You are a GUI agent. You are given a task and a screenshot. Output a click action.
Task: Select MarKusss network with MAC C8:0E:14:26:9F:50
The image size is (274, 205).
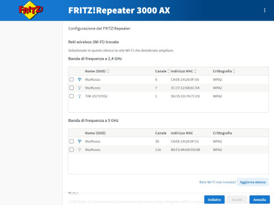tap(71, 79)
